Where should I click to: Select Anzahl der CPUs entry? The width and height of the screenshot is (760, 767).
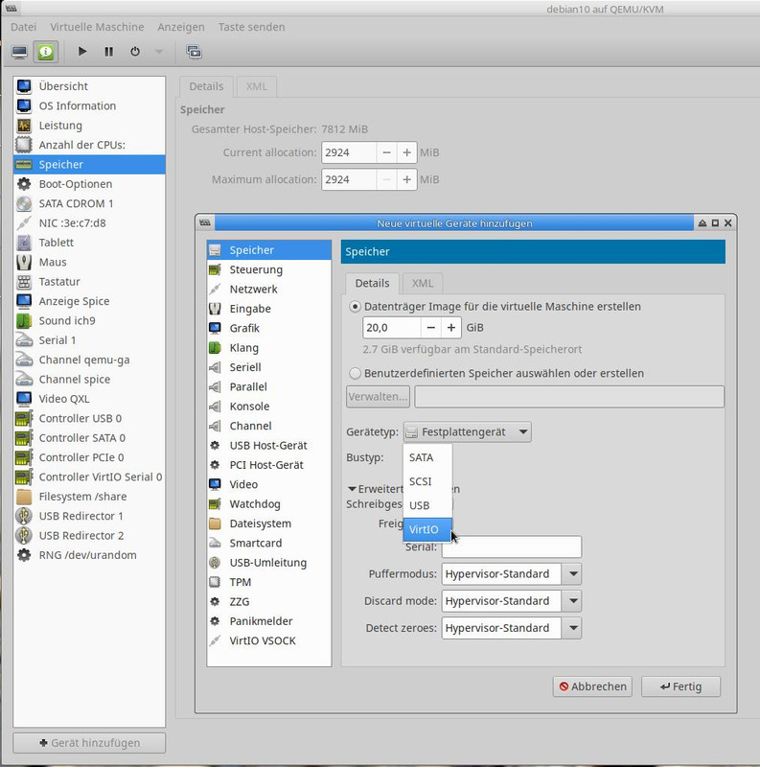pos(89,145)
